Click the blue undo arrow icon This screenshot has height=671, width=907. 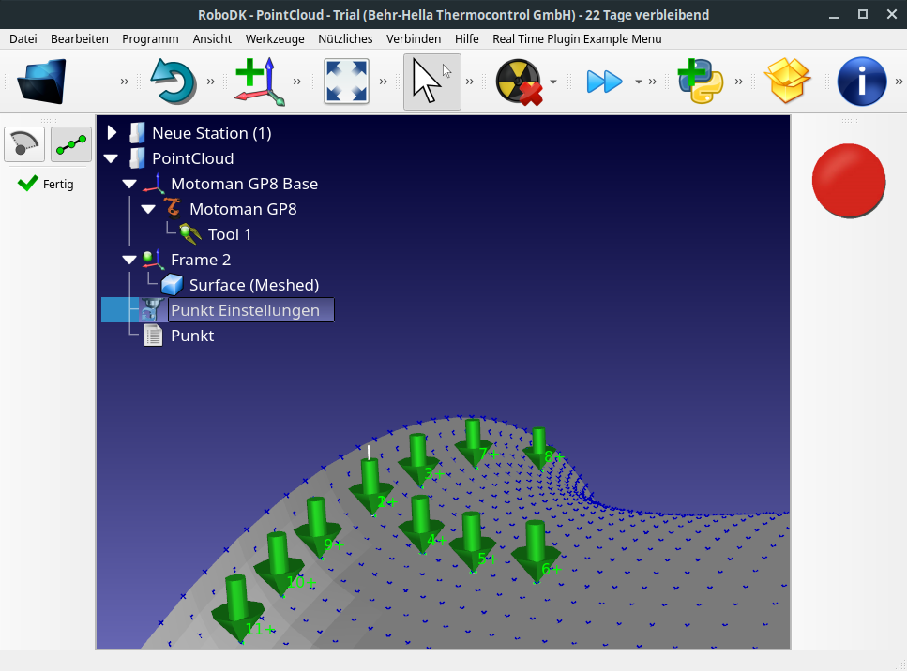coord(173,82)
